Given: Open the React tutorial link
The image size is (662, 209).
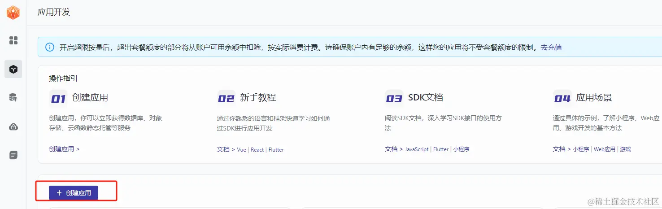Looking at the screenshot, I should [257, 149].
